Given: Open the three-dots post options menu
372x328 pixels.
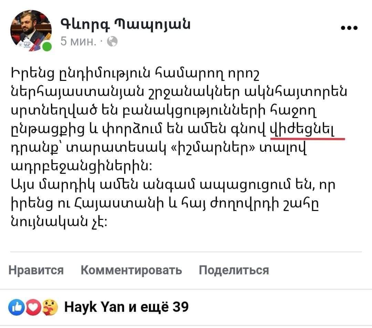Looking at the screenshot, I should click(349, 28).
